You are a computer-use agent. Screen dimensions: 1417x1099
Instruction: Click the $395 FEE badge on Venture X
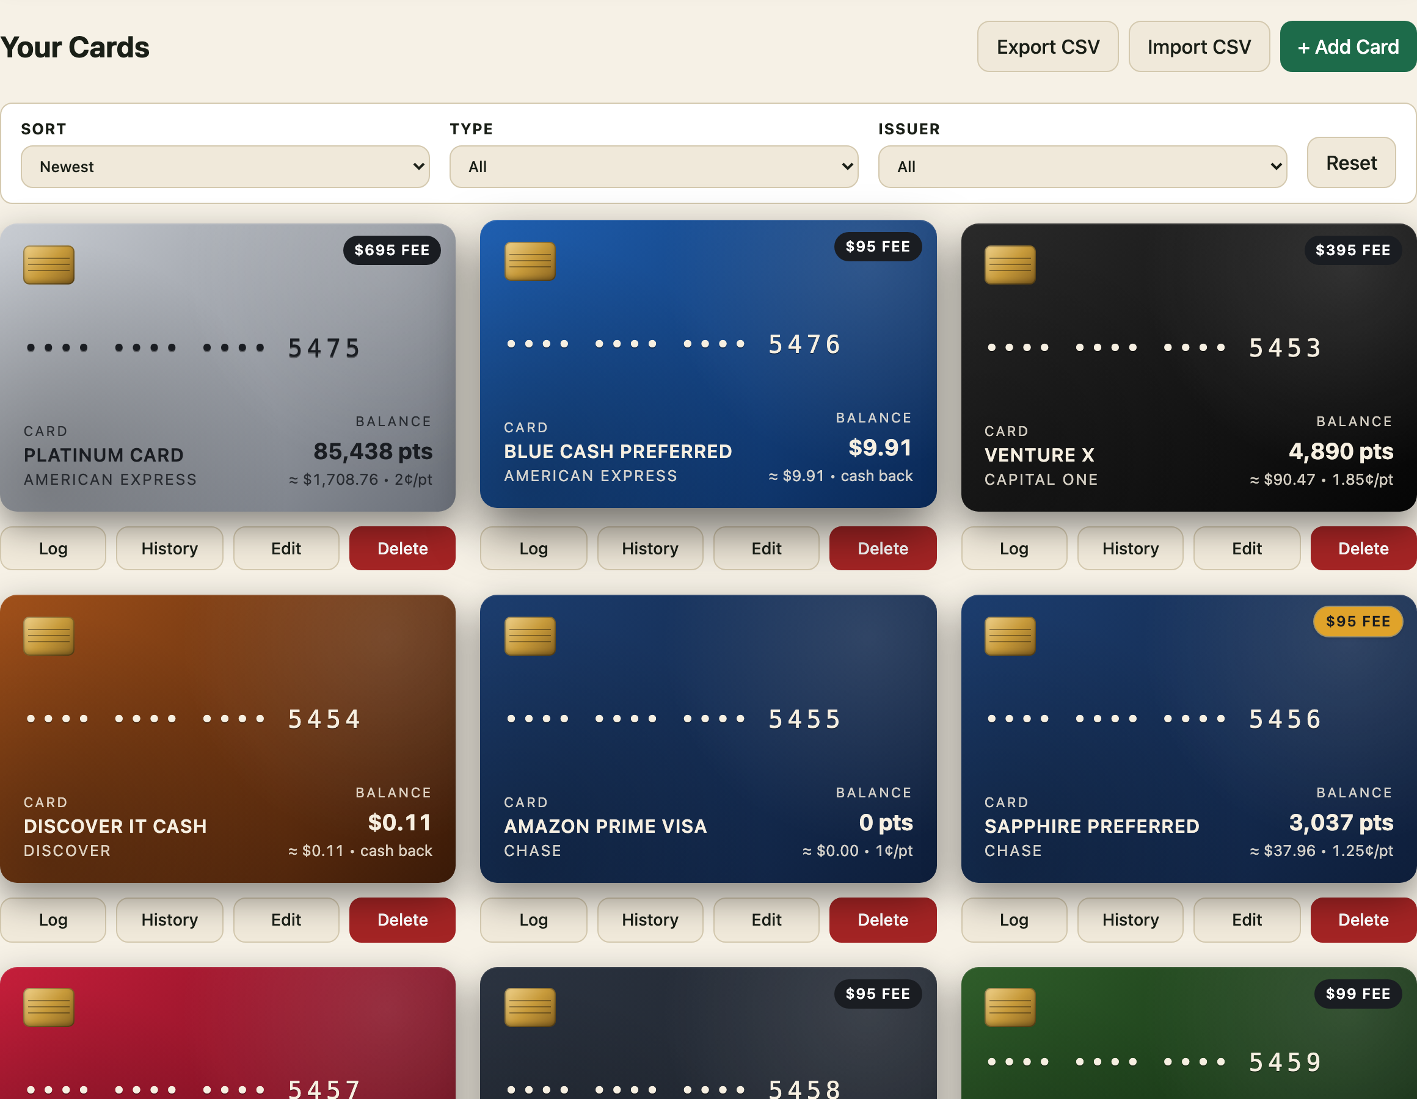click(1353, 250)
